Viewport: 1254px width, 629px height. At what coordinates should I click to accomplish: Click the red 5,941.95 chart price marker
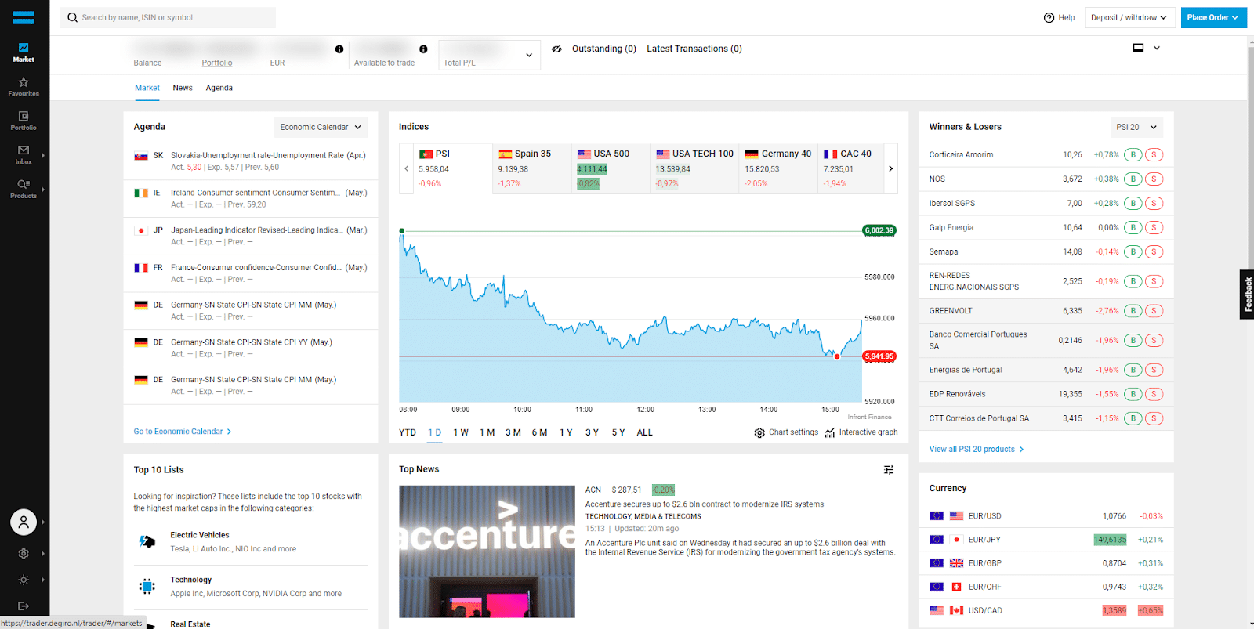[x=879, y=356]
